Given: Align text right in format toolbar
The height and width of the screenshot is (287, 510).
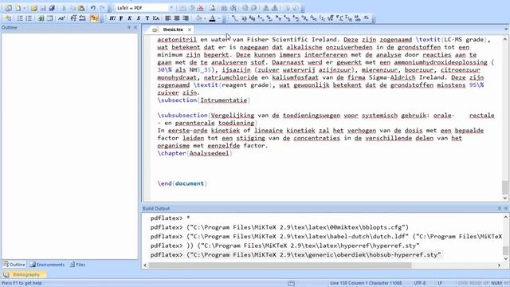Looking at the screenshot, I should (186, 18).
